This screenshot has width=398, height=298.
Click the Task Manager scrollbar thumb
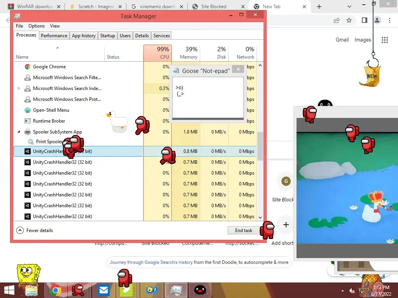pyautogui.click(x=260, y=146)
